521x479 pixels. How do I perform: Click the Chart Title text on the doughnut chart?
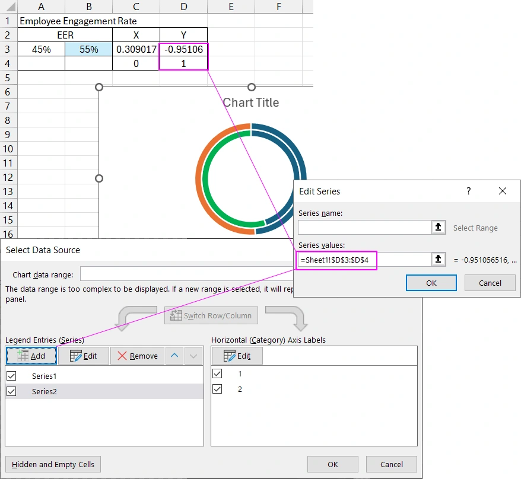(x=251, y=103)
